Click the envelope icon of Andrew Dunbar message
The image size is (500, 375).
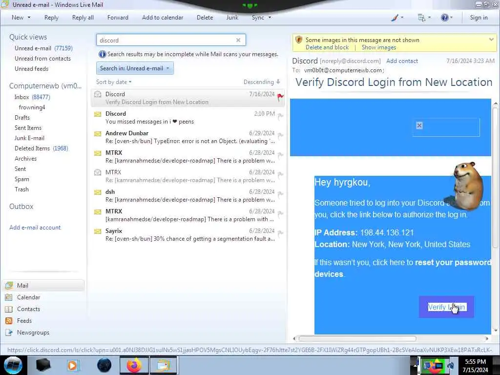98,134
